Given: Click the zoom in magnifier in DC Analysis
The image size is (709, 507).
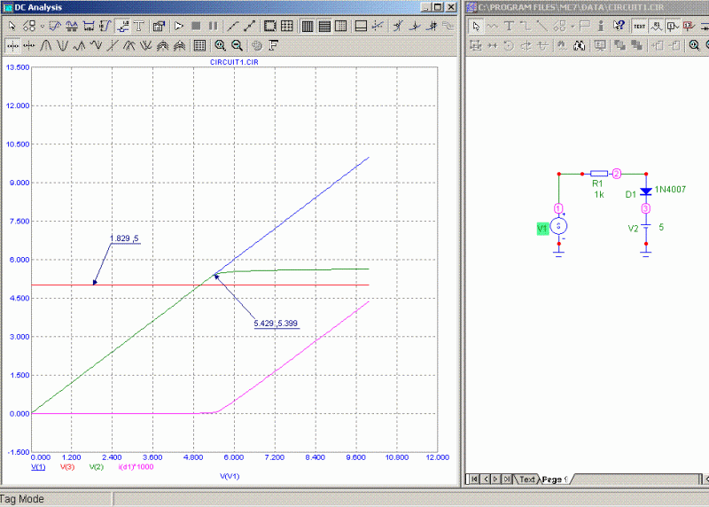Looking at the screenshot, I should (x=220, y=44).
